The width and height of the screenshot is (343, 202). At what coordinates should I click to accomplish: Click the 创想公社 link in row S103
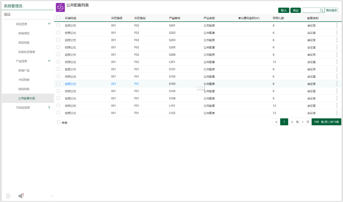pos(71,84)
